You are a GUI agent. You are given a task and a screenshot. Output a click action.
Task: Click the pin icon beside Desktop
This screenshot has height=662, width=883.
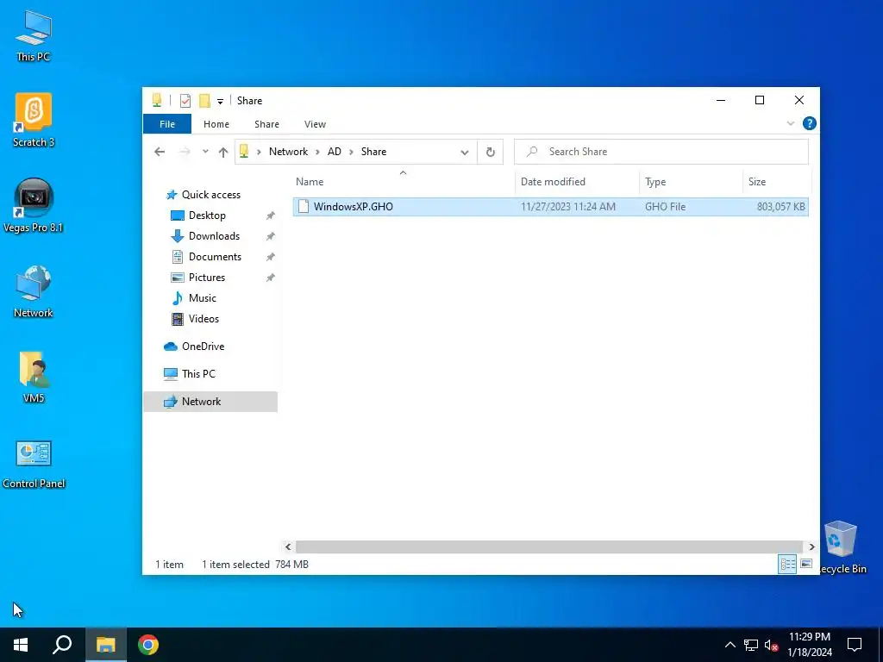270,215
